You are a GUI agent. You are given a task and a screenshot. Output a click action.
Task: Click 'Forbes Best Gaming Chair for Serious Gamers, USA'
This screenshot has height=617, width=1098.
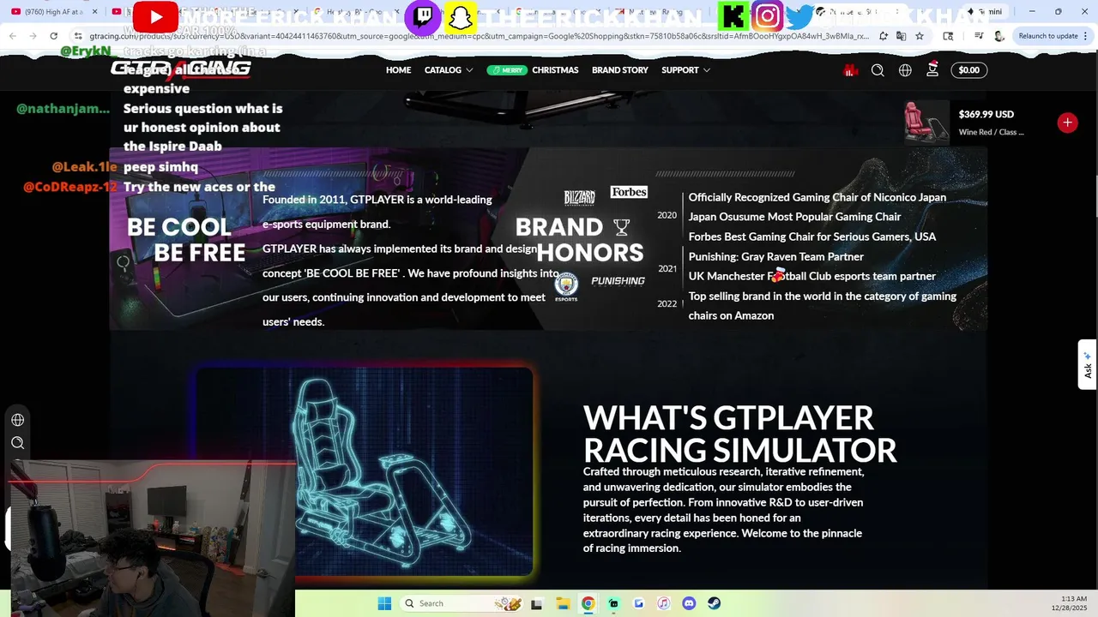(x=812, y=237)
